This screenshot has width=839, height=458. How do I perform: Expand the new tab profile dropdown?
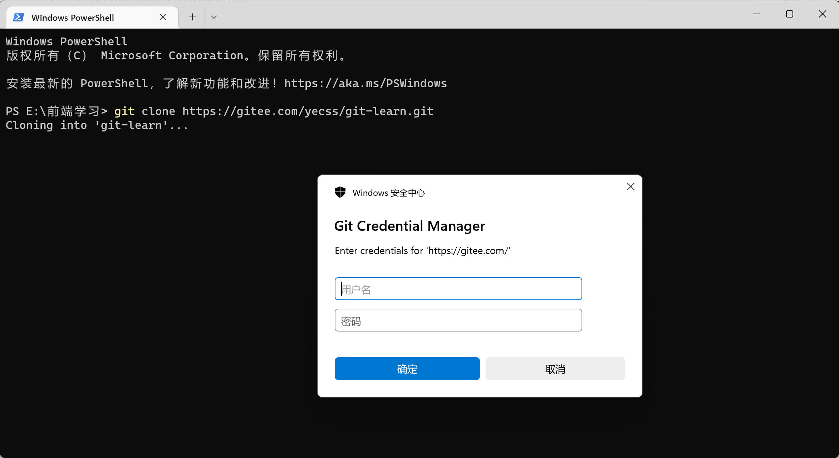214,17
